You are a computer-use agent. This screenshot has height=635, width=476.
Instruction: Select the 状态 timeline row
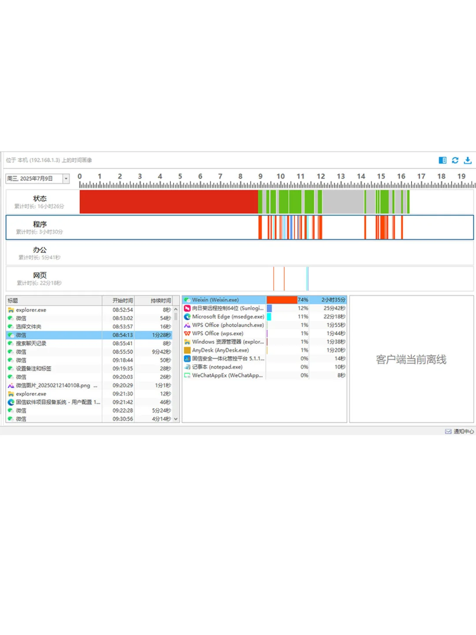240,202
